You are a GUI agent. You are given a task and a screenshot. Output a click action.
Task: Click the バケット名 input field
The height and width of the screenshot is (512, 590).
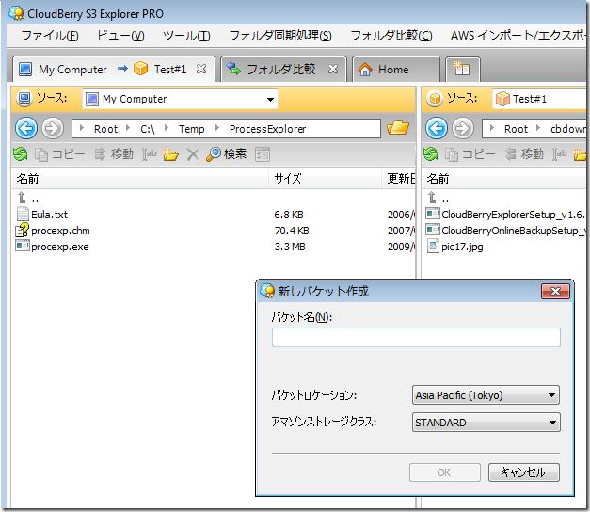pyautogui.click(x=416, y=337)
